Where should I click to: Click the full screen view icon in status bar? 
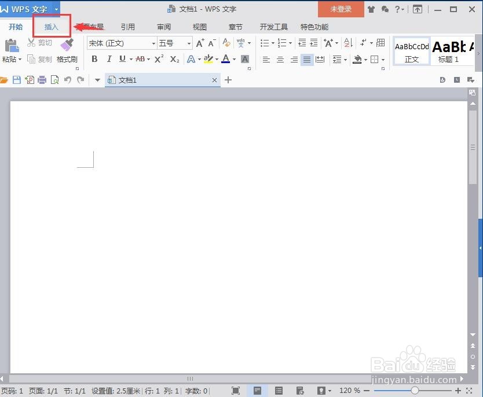[236, 391]
